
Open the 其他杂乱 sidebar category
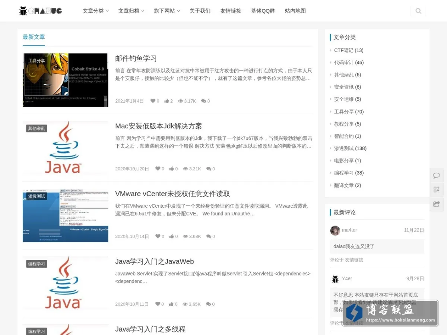pos(343,74)
